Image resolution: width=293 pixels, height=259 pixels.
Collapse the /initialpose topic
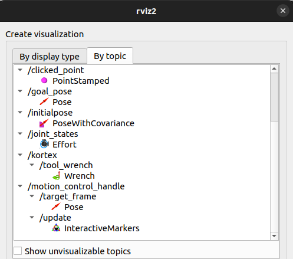tap(20, 112)
